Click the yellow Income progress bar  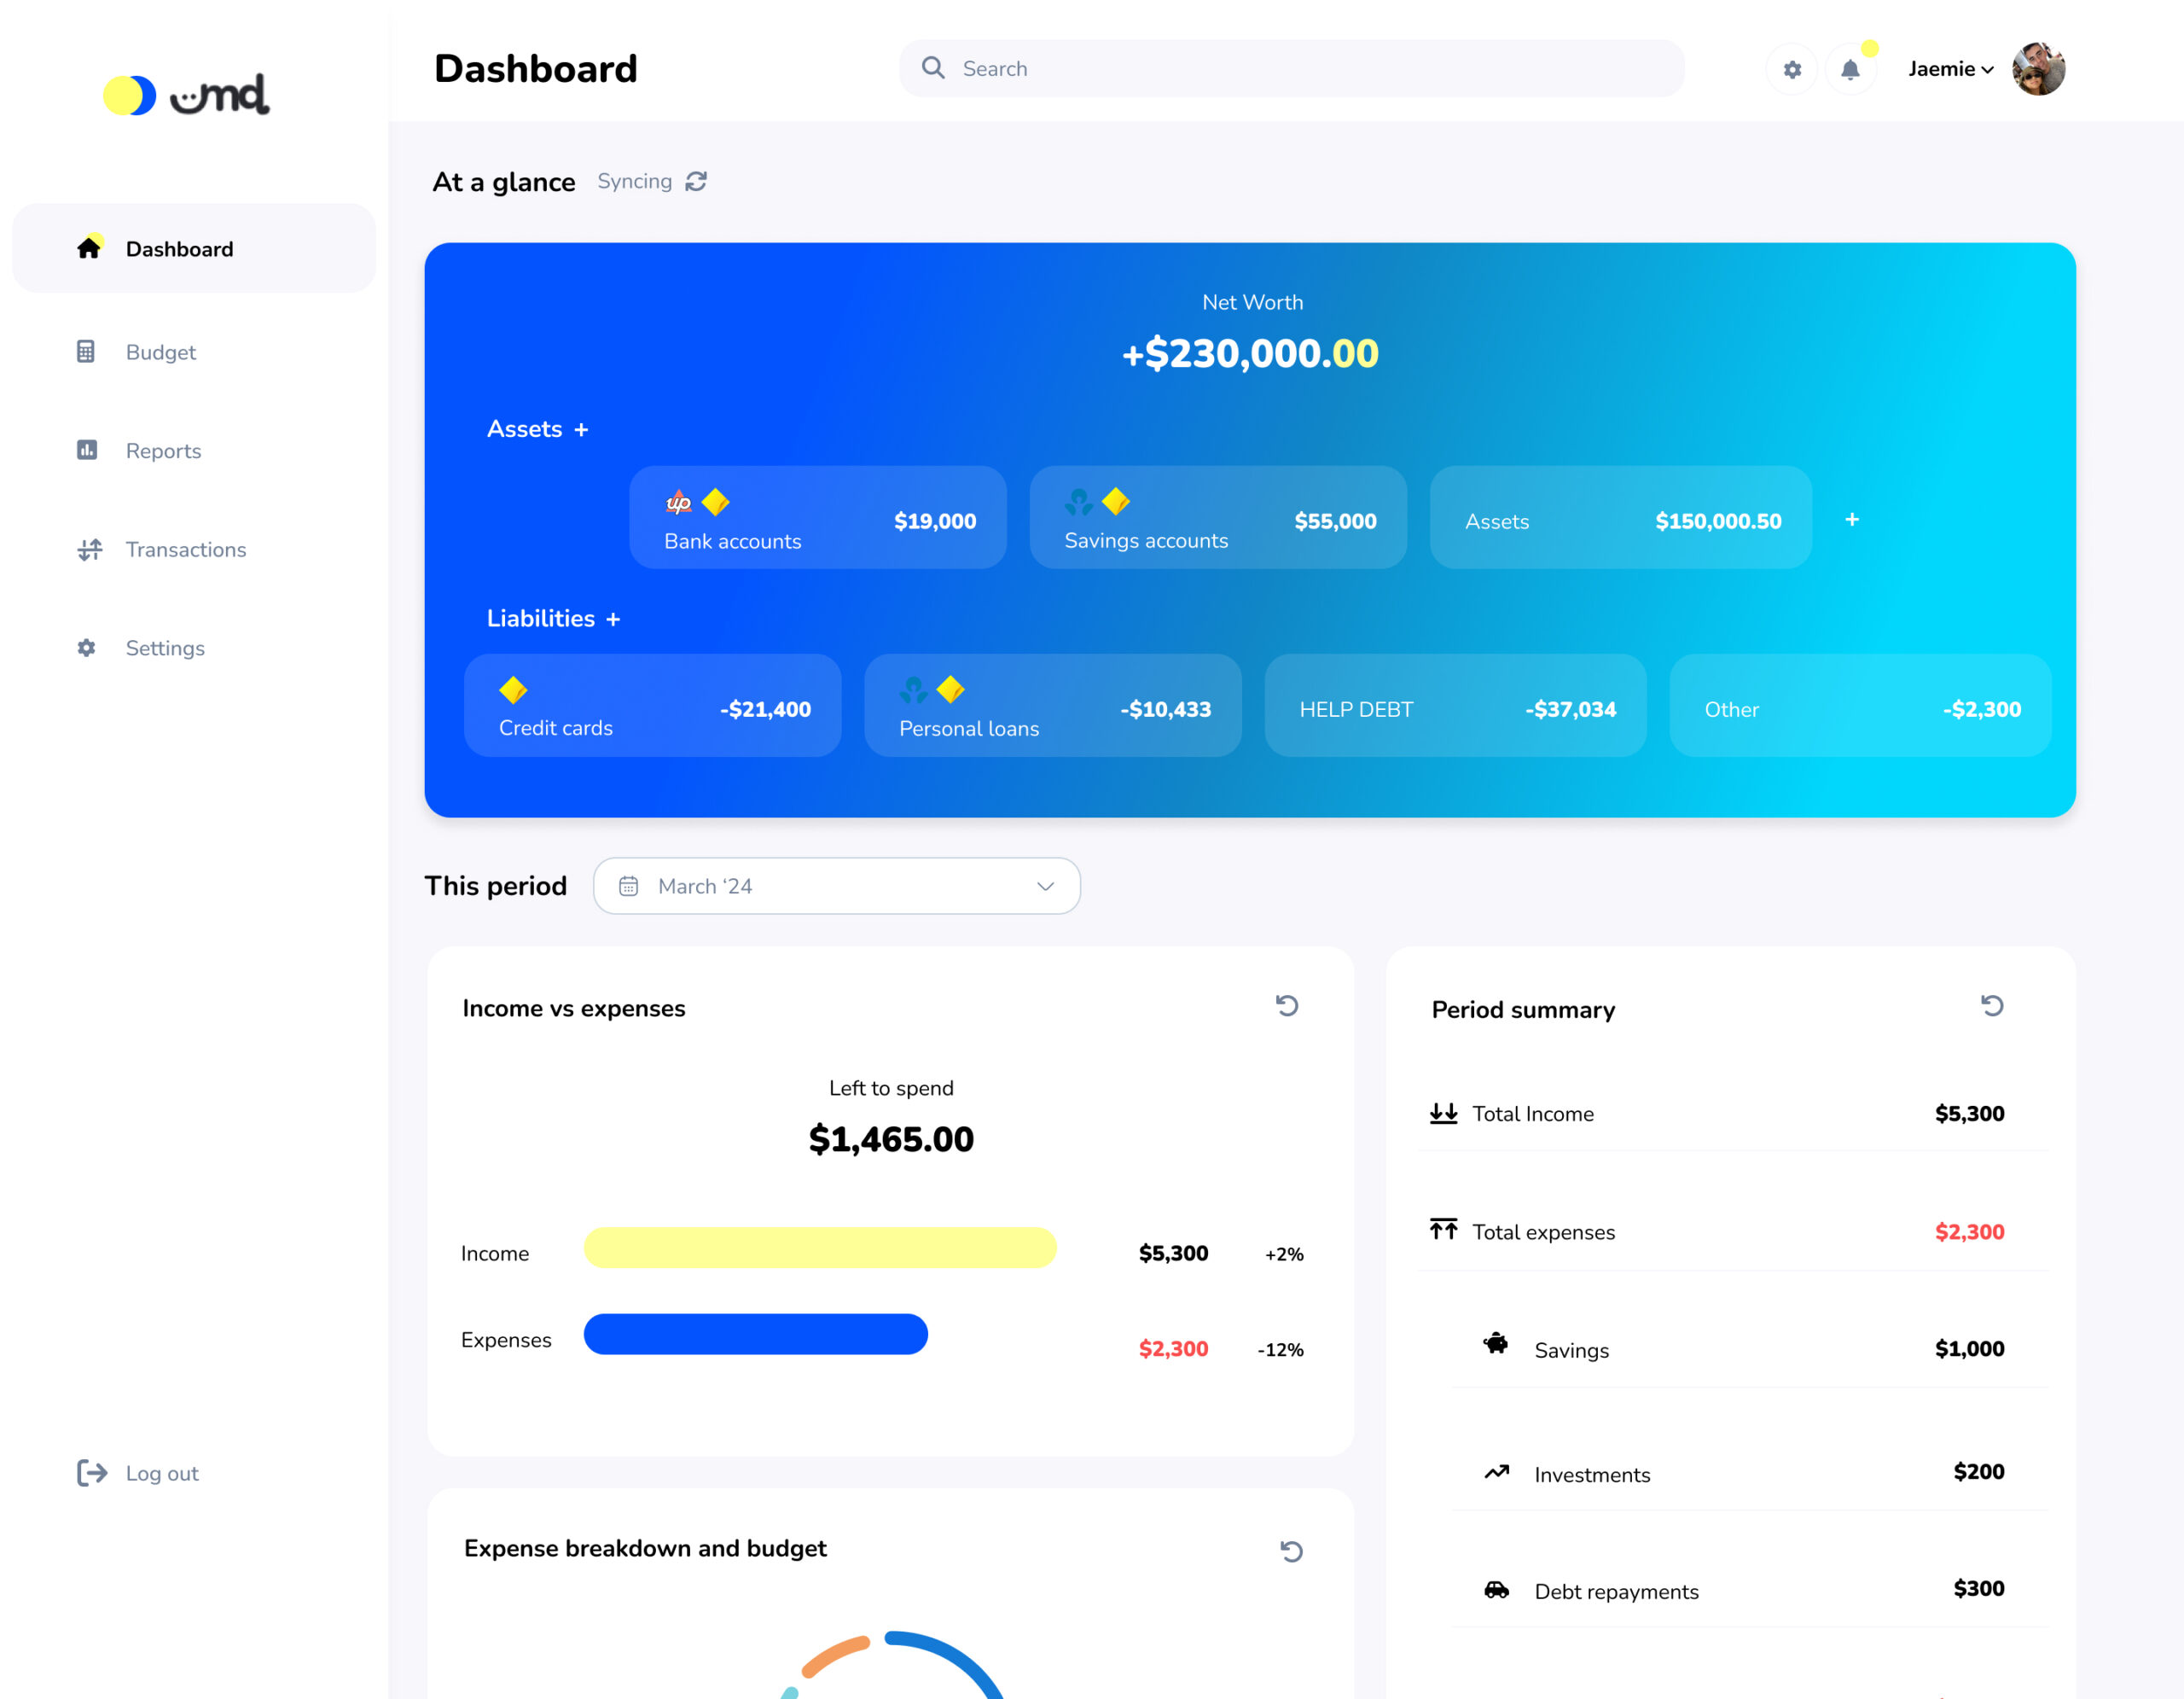point(820,1248)
